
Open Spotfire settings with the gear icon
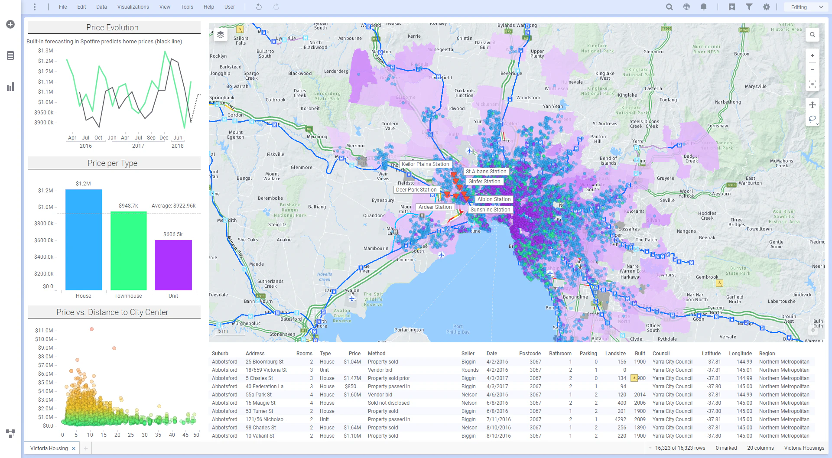coord(767,7)
